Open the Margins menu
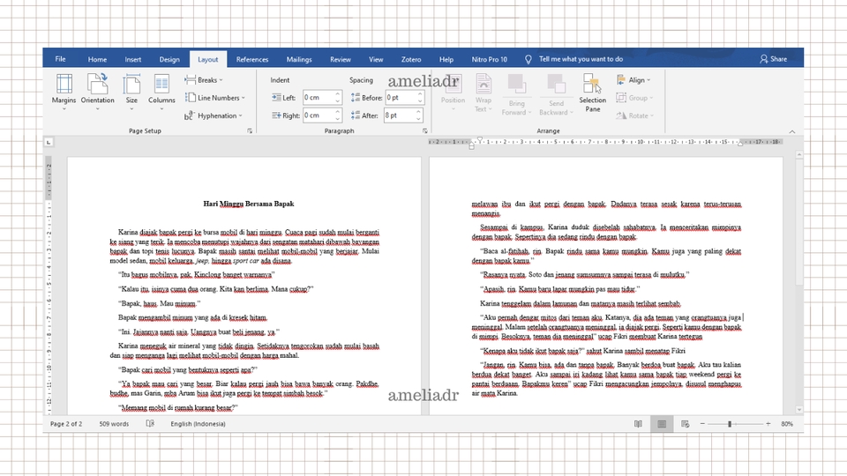The height and width of the screenshot is (476, 847). [x=64, y=92]
